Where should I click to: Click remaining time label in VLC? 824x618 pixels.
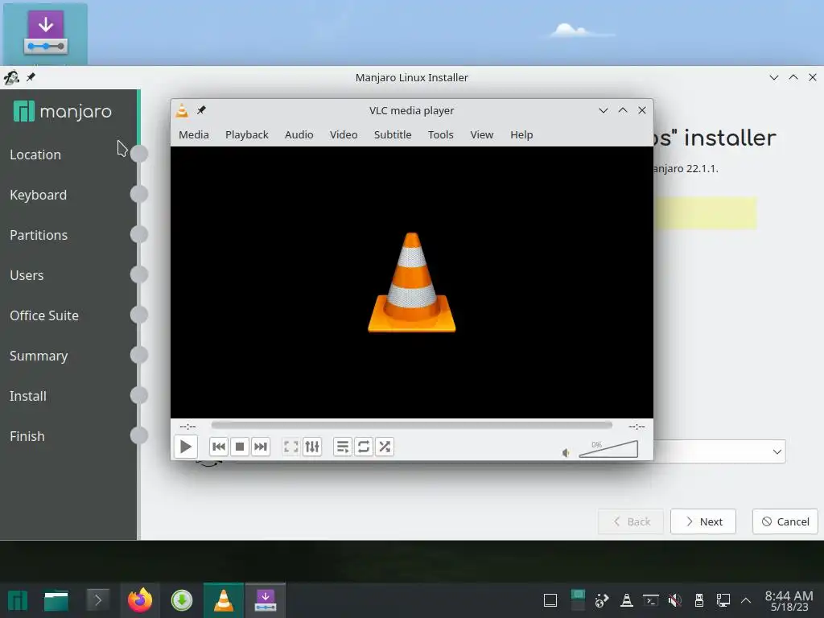(x=637, y=426)
